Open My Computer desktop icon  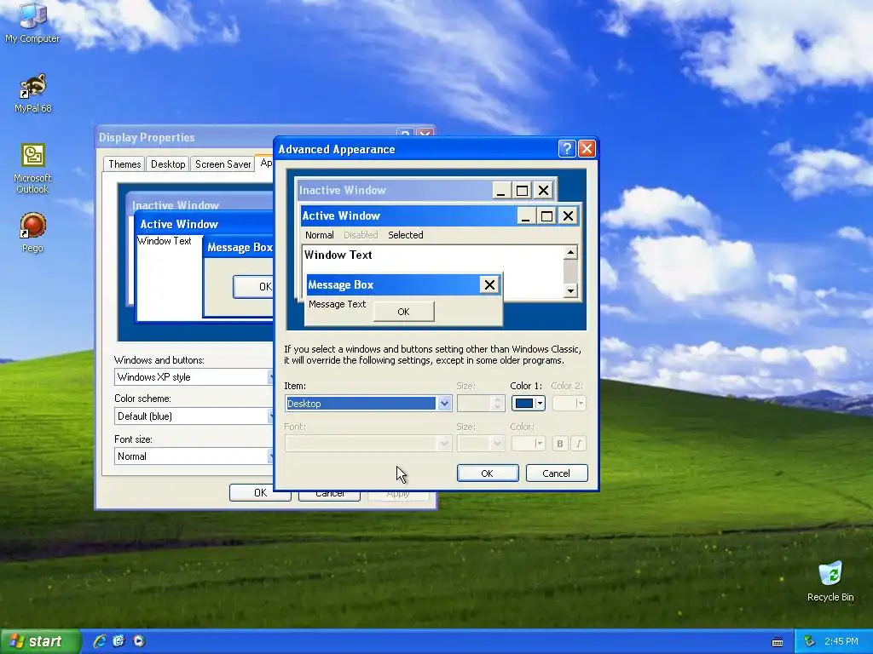pyautogui.click(x=32, y=23)
